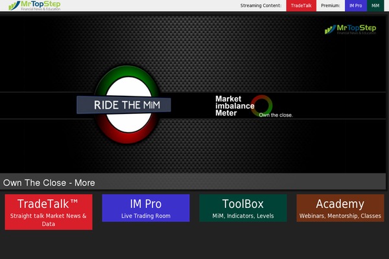
Task: Click the Premium label in header
Action: click(x=331, y=5)
